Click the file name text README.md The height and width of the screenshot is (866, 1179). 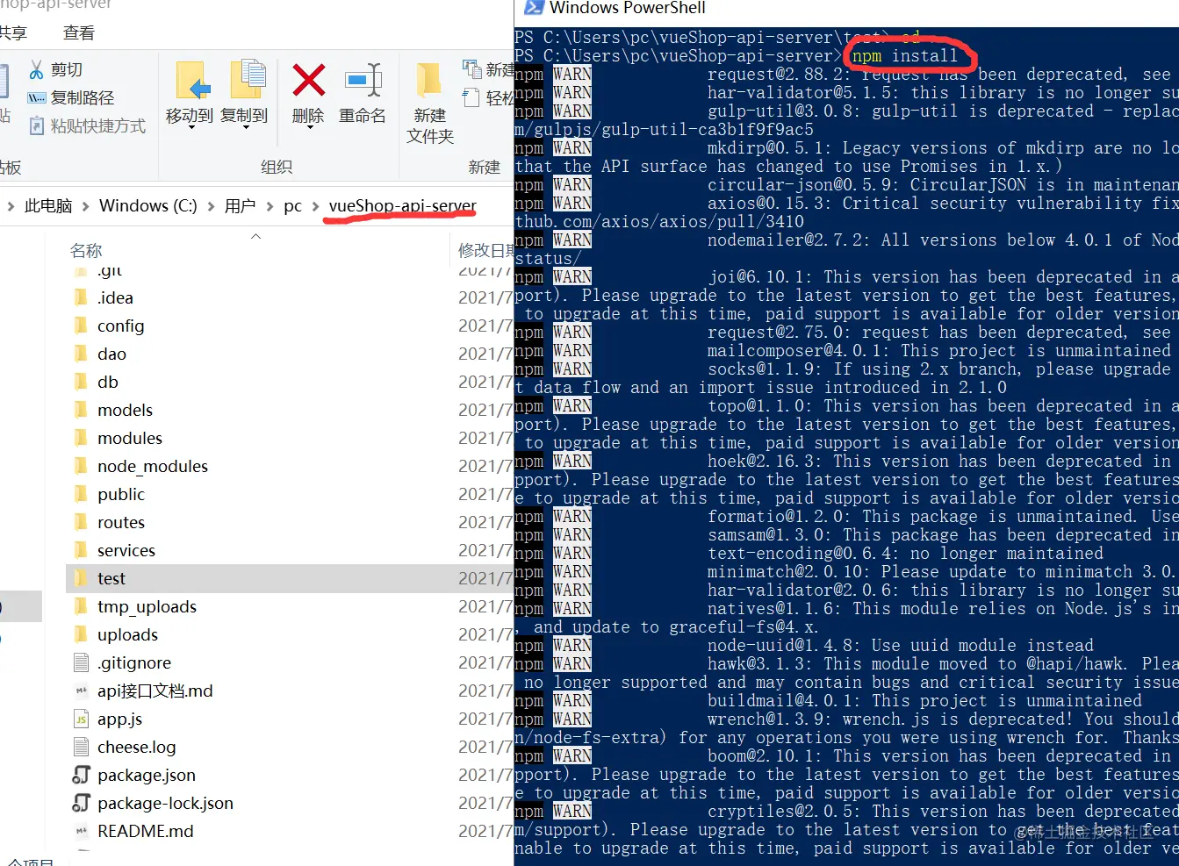pos(145,831)
